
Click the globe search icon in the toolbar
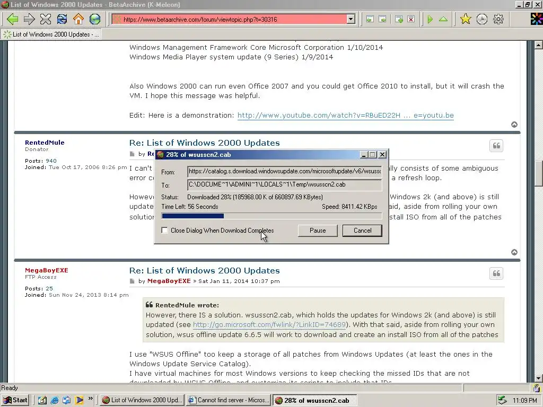click(x=95, y=19)
